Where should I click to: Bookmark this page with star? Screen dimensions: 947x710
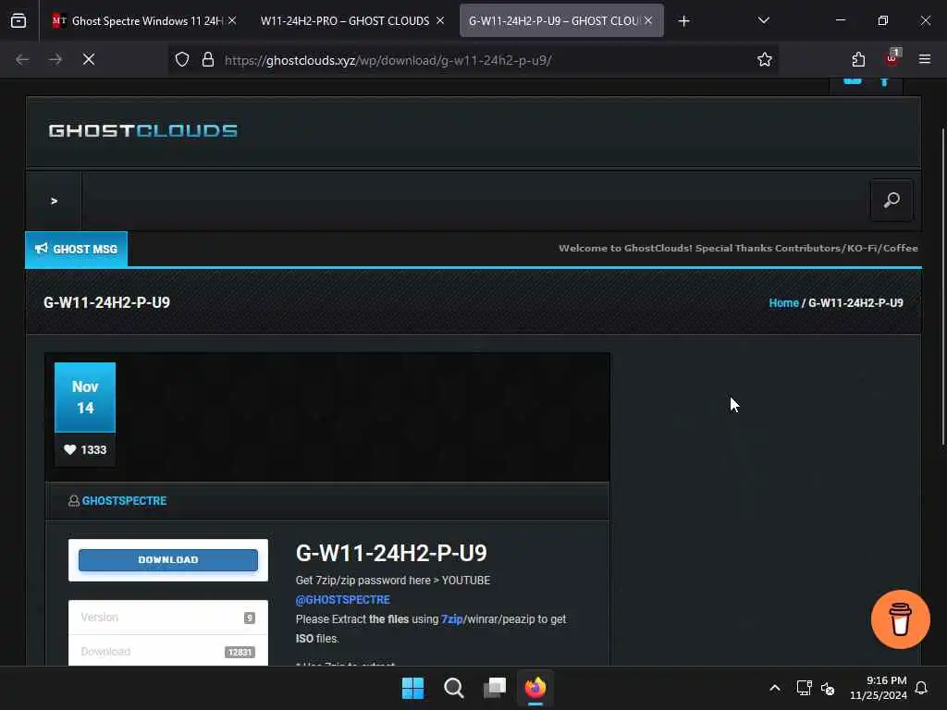764,59
